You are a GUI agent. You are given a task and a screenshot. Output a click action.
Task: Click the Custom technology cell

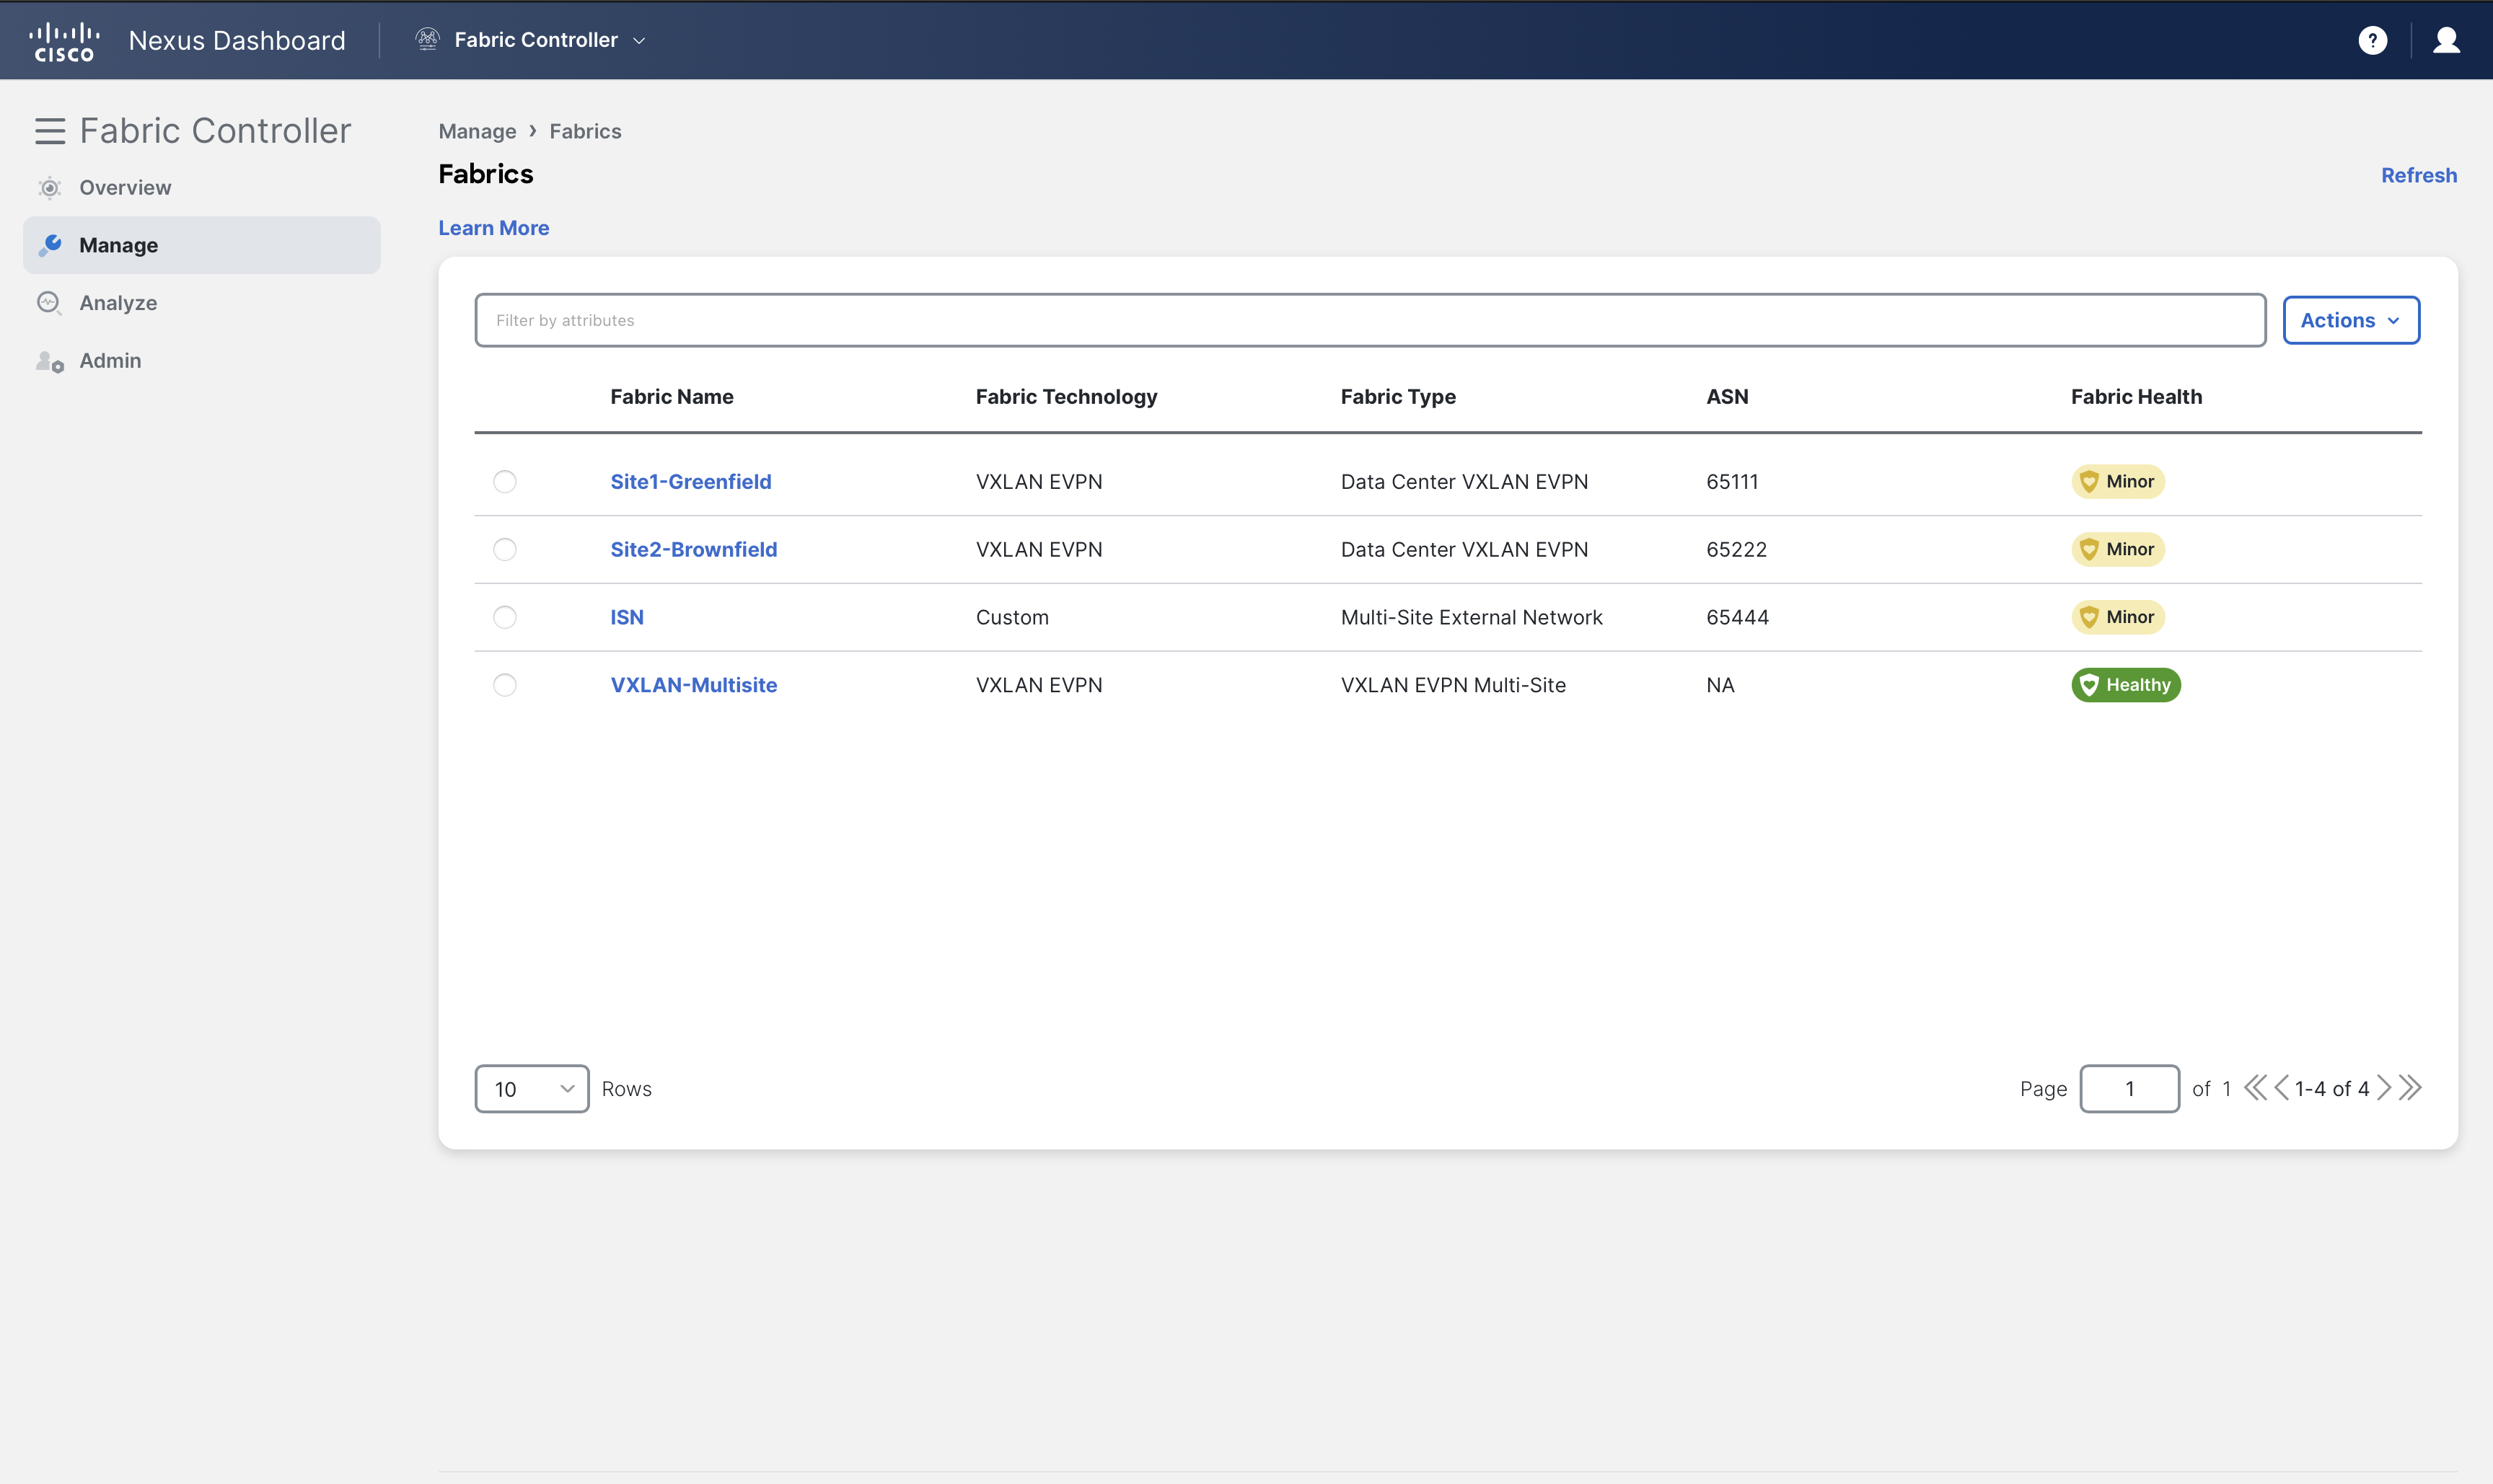pyautogui.click(x=1012, y=618)
